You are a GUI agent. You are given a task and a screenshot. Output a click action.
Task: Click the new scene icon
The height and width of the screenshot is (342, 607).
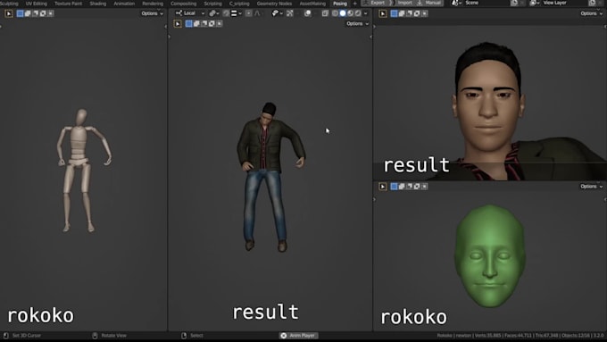pos(514,3)
